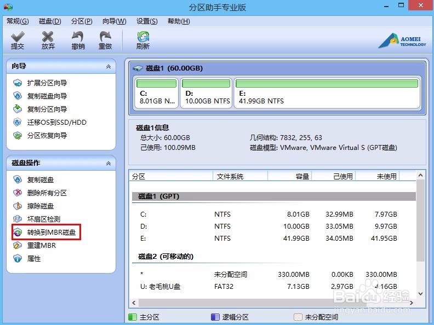Open the 帮助(H) menu
Viewport: 434px width, 325px height.
click(179, 21)
